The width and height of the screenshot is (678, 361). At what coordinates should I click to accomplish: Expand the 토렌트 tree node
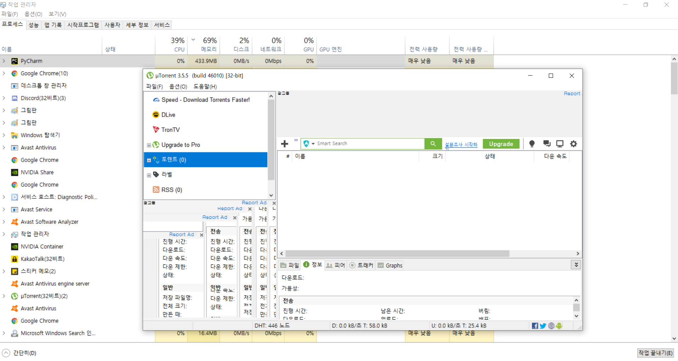pyautogui.click(x=149, y=160)
